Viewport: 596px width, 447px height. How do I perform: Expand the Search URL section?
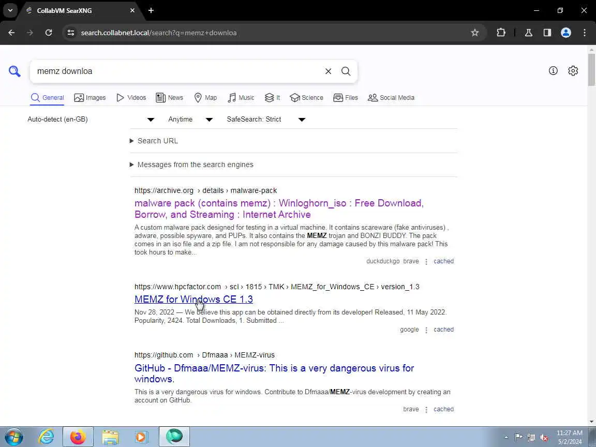click(154, 141)
